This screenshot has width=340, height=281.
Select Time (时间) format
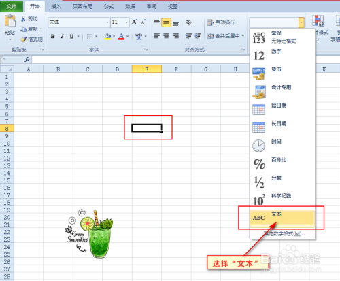(282, 146)
